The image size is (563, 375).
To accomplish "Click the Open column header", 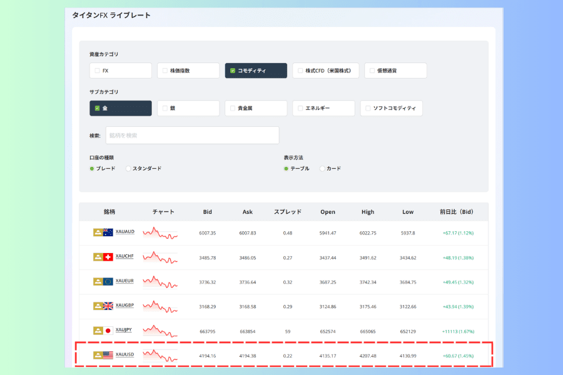I will pos(328,212).
